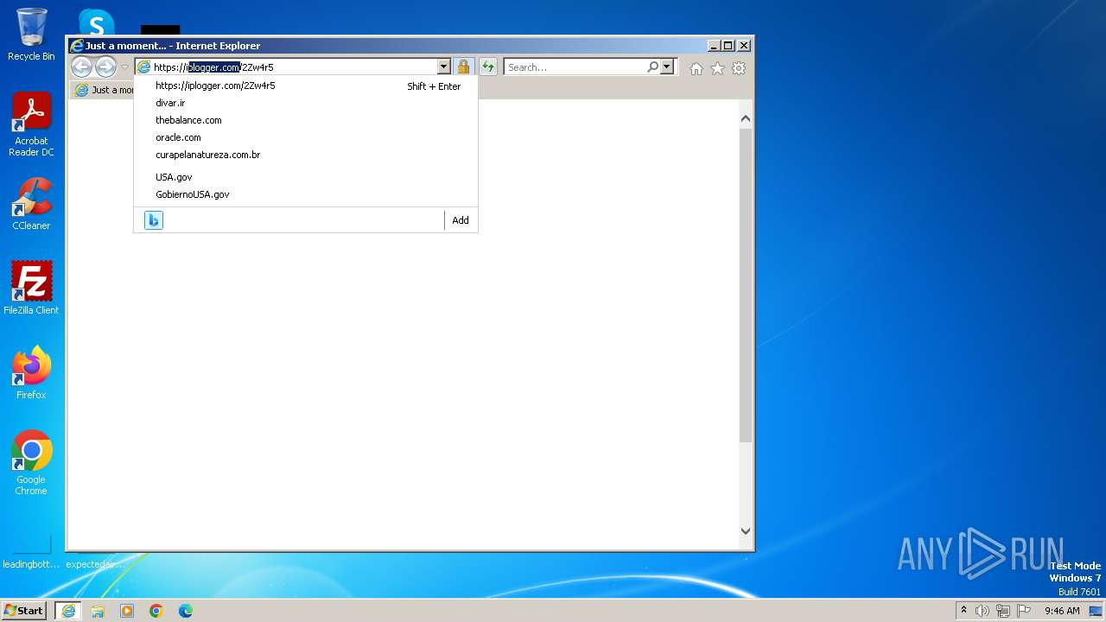
Task: Open Chrome from the taskbar
Action: pos(156,611)
